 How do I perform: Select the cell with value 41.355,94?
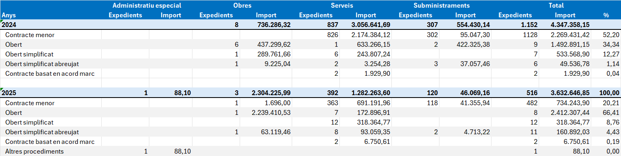click(x=475, y=103)
